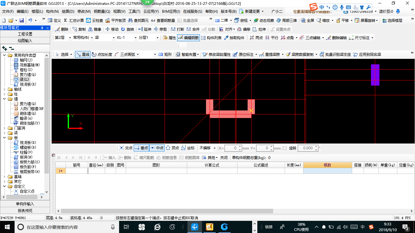Select the 延伸 extend tool
This screenshot has height=233, width=415.
tap(145, 29)
